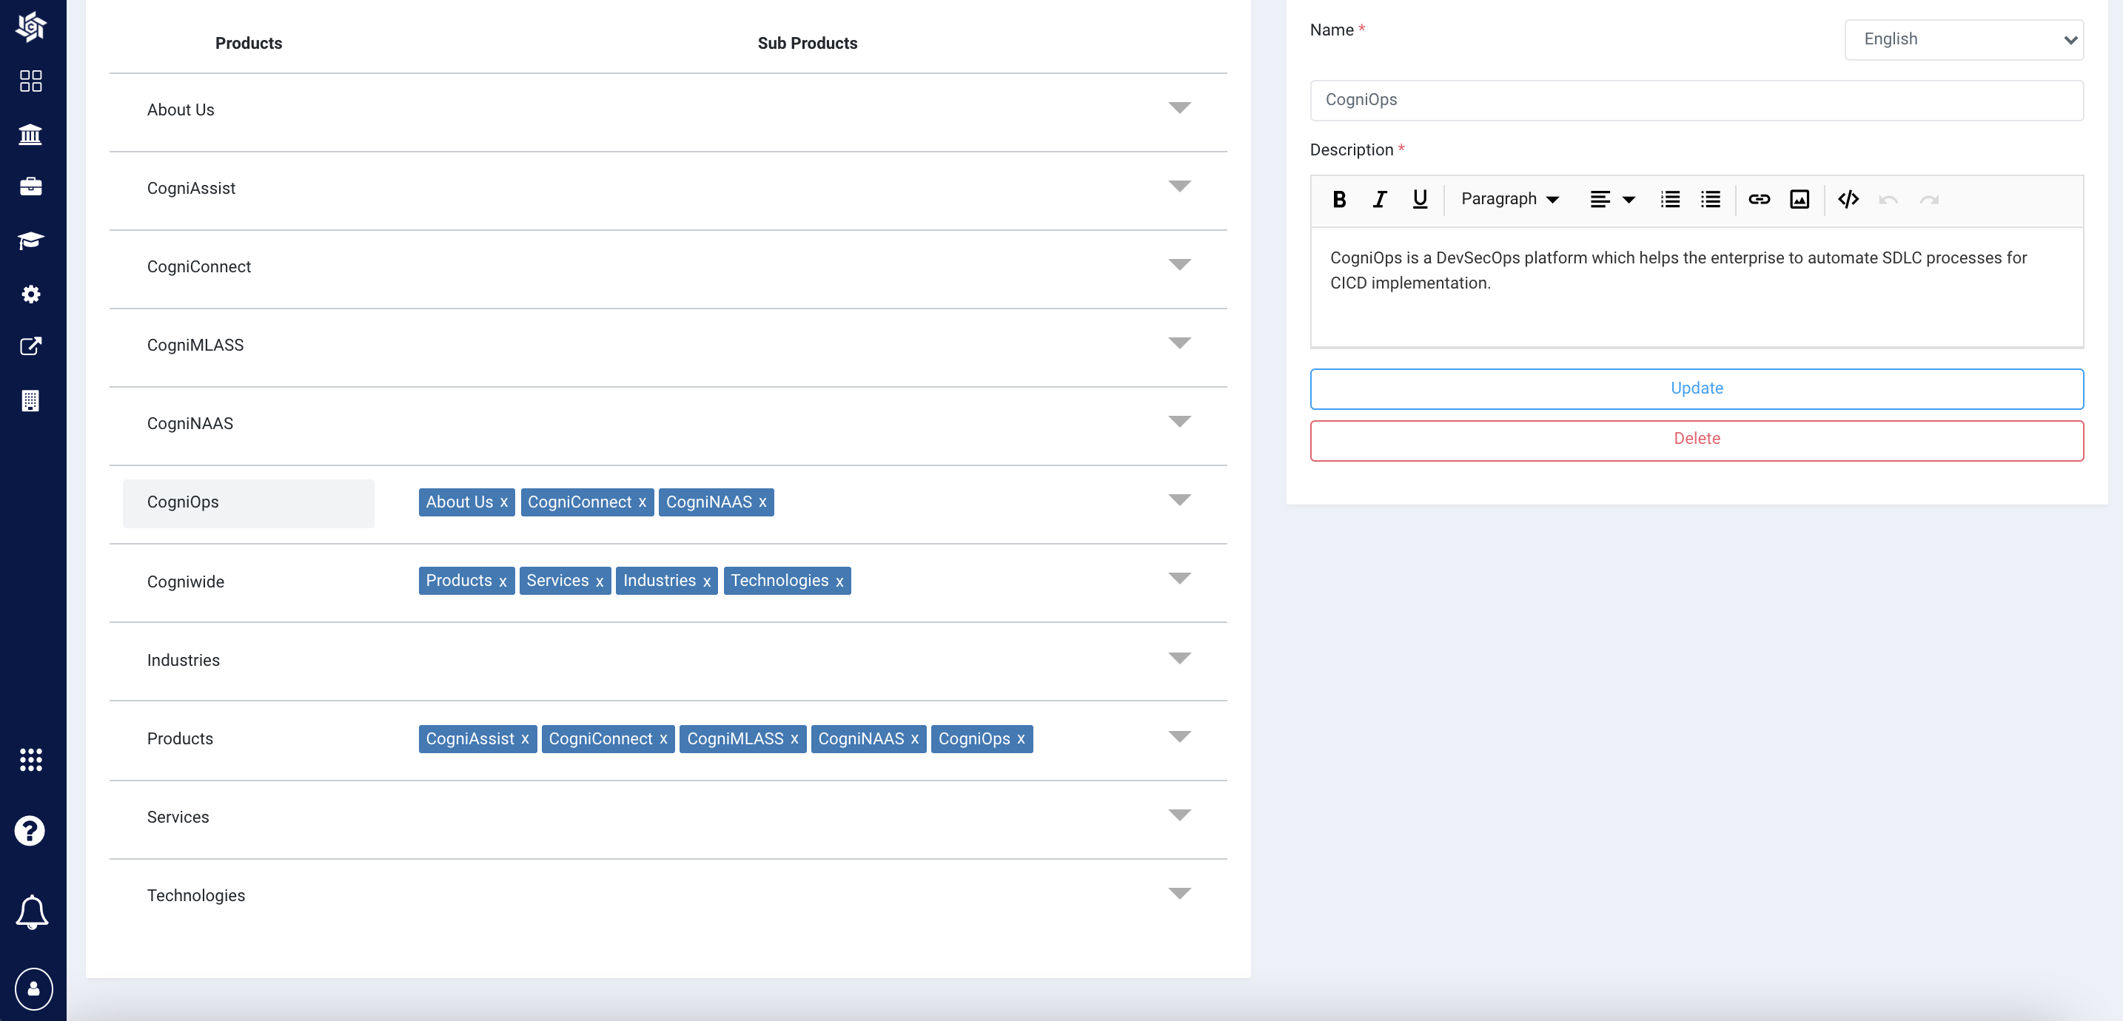Click the Underline toolbar icon

point(1419,200)
